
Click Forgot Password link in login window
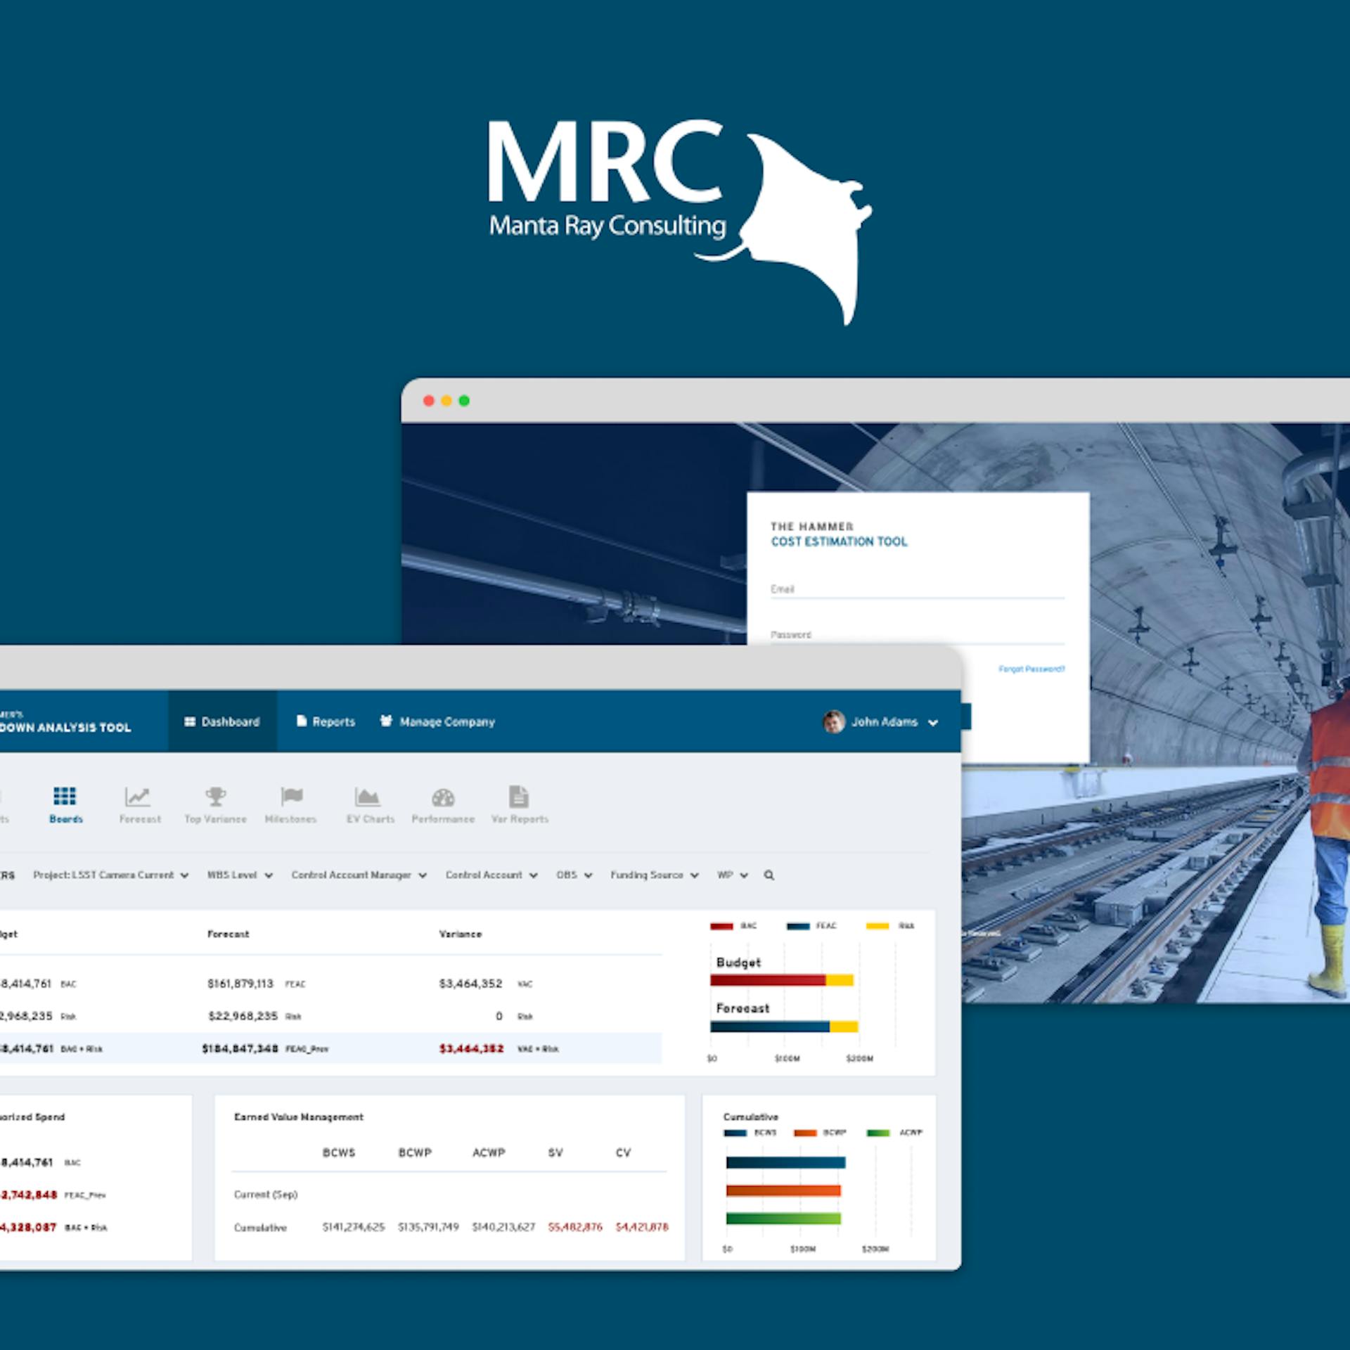(x=1031, y=669)
